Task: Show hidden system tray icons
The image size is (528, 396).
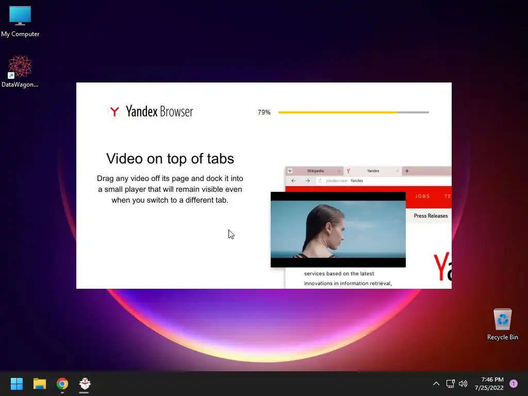Action: pyautogui.click(x=436, y=384)
